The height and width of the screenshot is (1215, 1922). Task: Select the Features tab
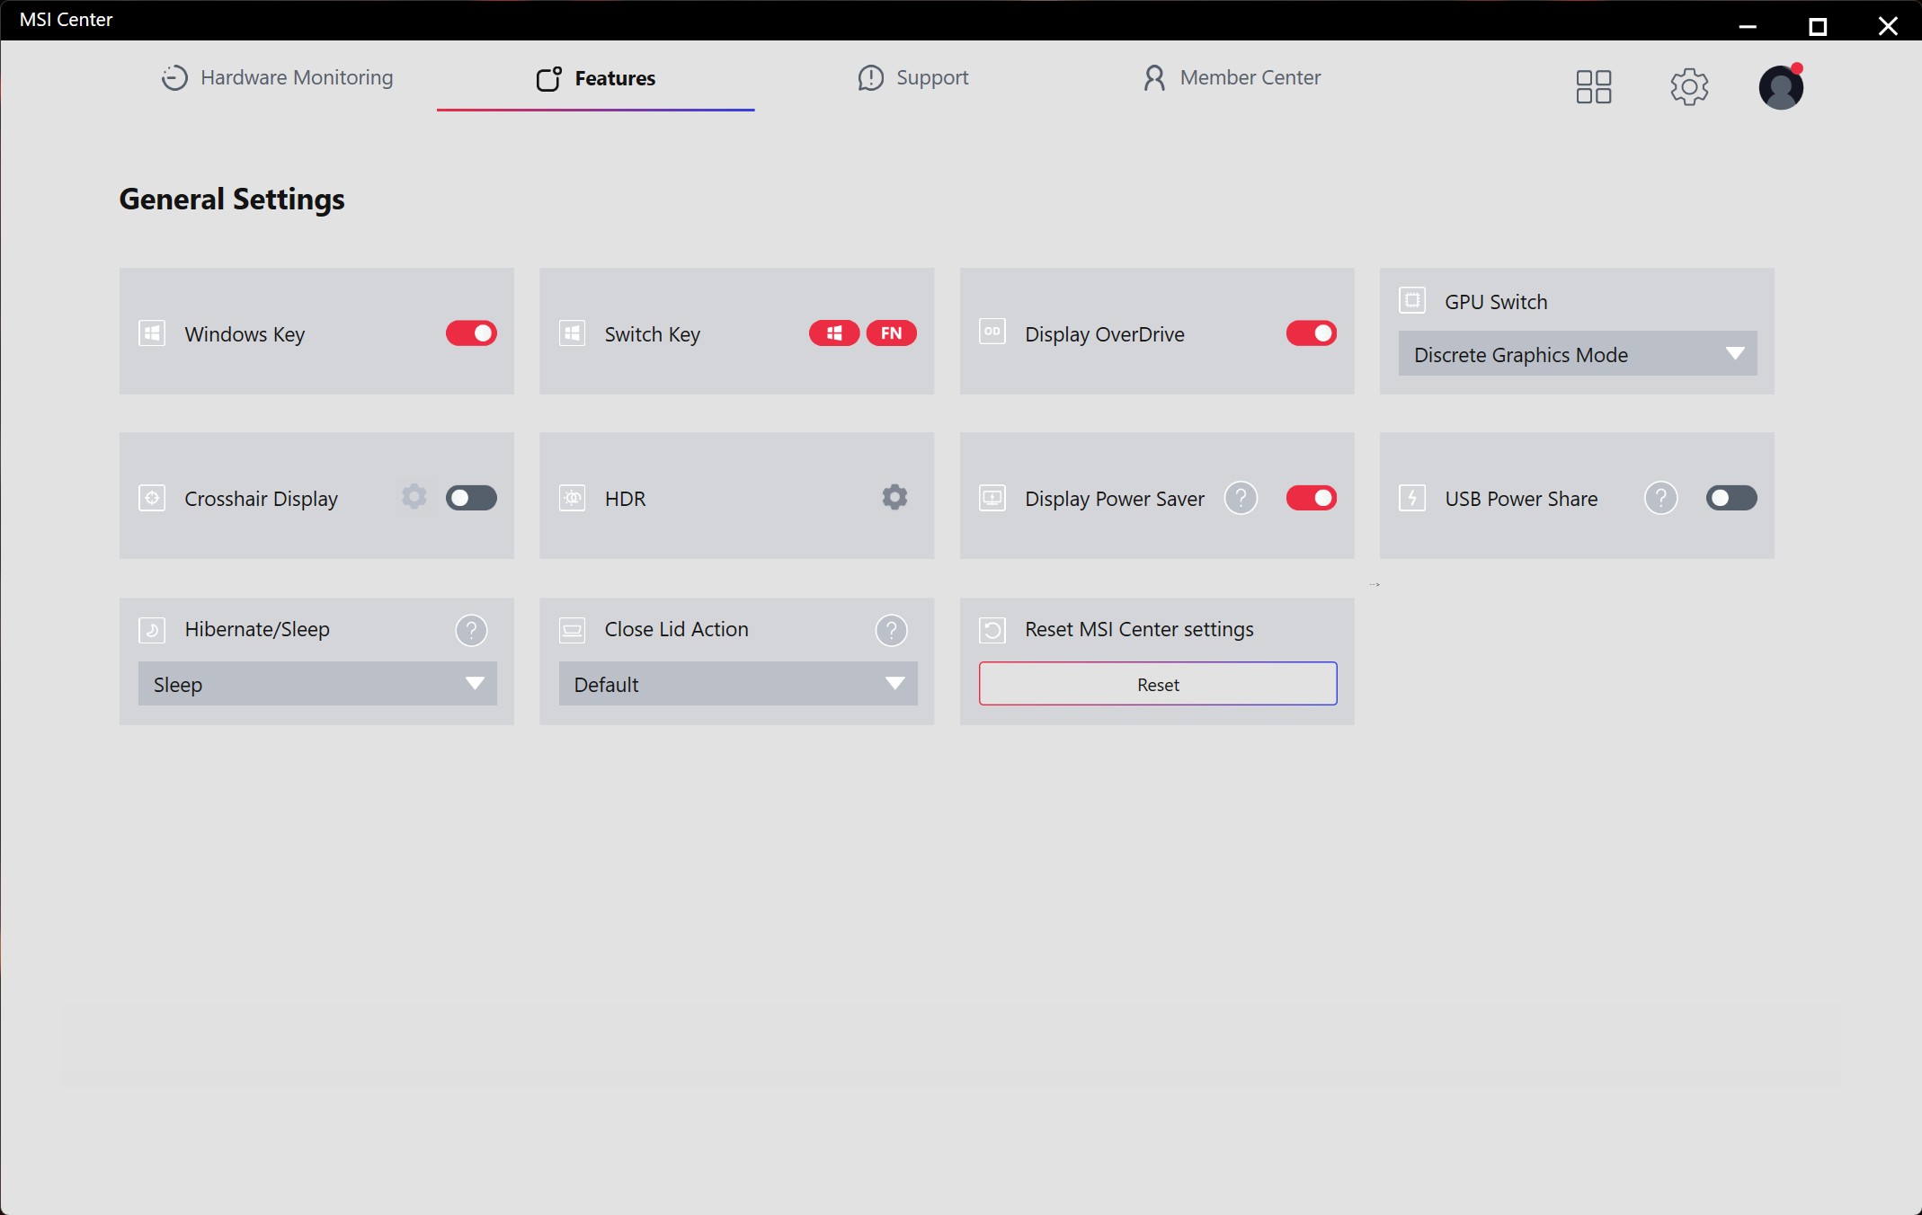(x=595, y=79)
